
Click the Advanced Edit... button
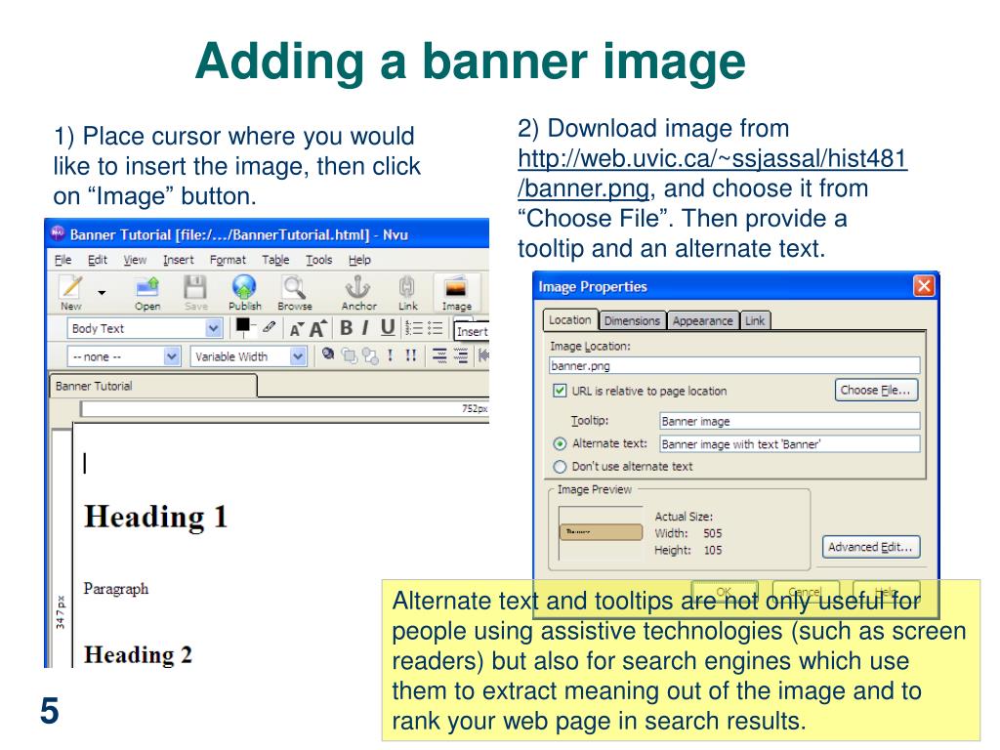tap(871, 547)
